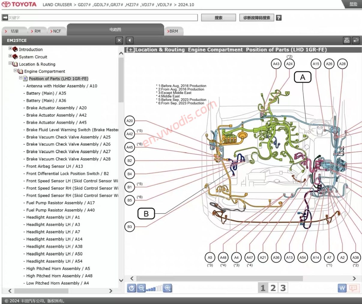The image size is (362, 304).
Task: Click the 搜索 search button
Action: pos(219,18)
